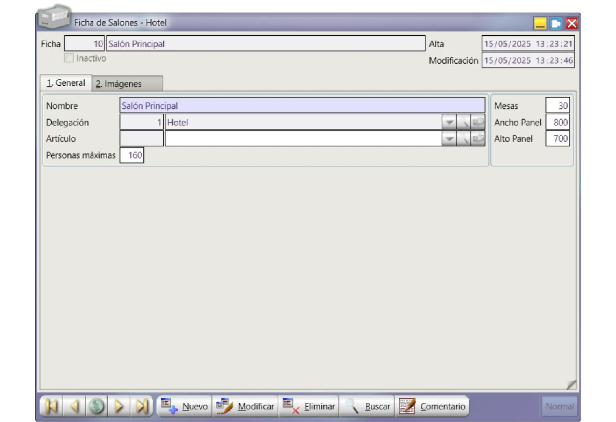Go to the first record arrow
Viewport: 616px width, 422px height.
coord(52,406)
